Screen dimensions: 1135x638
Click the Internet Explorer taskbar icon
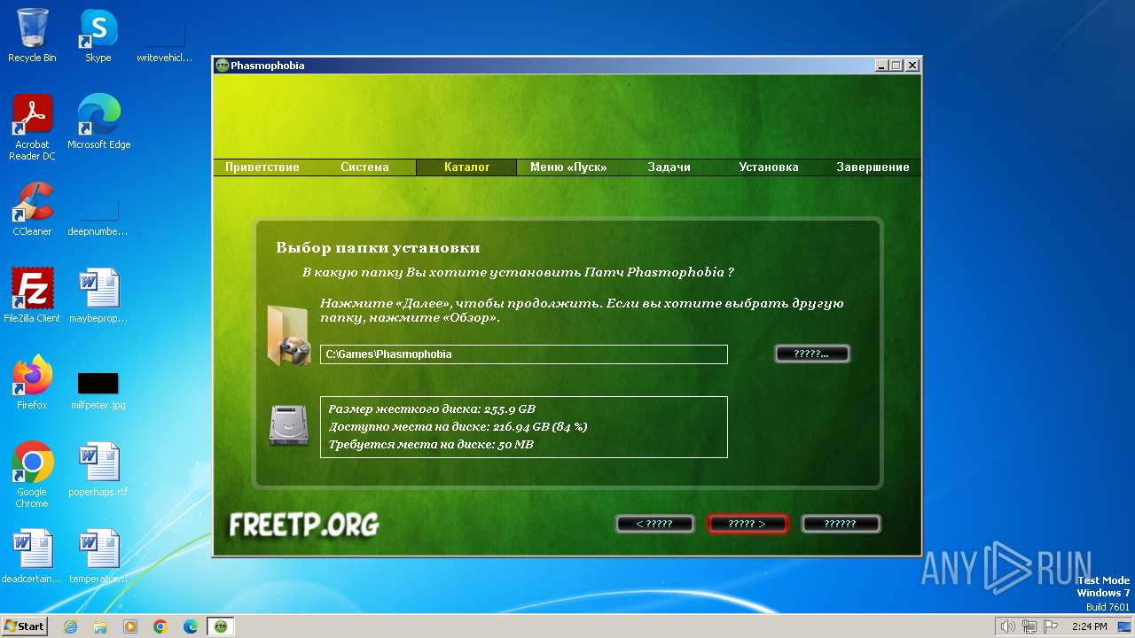click(70, 626)
